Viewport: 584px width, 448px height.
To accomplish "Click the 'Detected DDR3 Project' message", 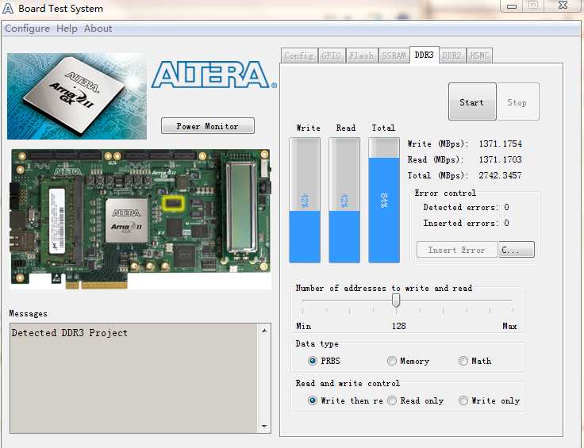I will pos(69,333).
